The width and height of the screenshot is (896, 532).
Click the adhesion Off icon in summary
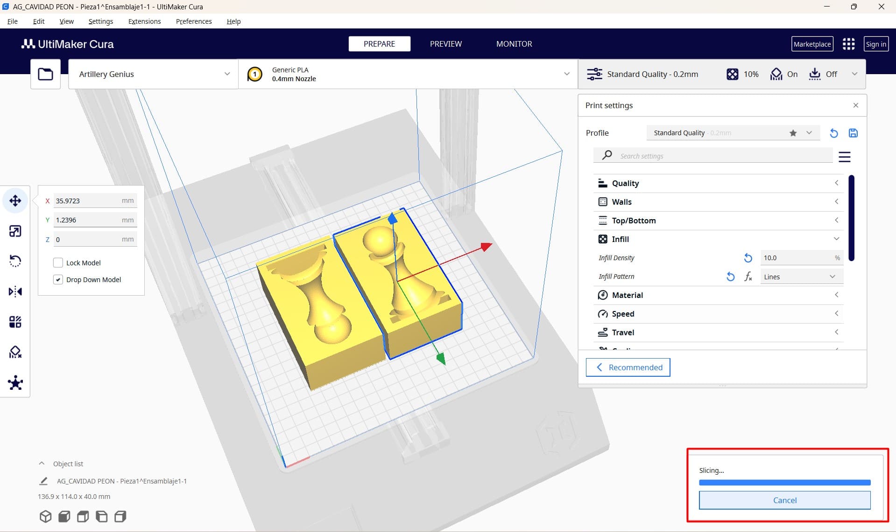[815, 74]
